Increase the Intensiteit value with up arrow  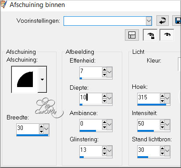[x=162, y=122]
